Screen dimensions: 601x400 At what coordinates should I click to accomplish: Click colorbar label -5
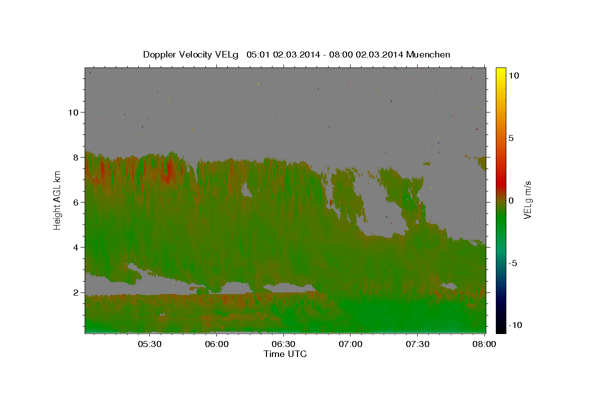pyautogui.click(x=512, y=263)
